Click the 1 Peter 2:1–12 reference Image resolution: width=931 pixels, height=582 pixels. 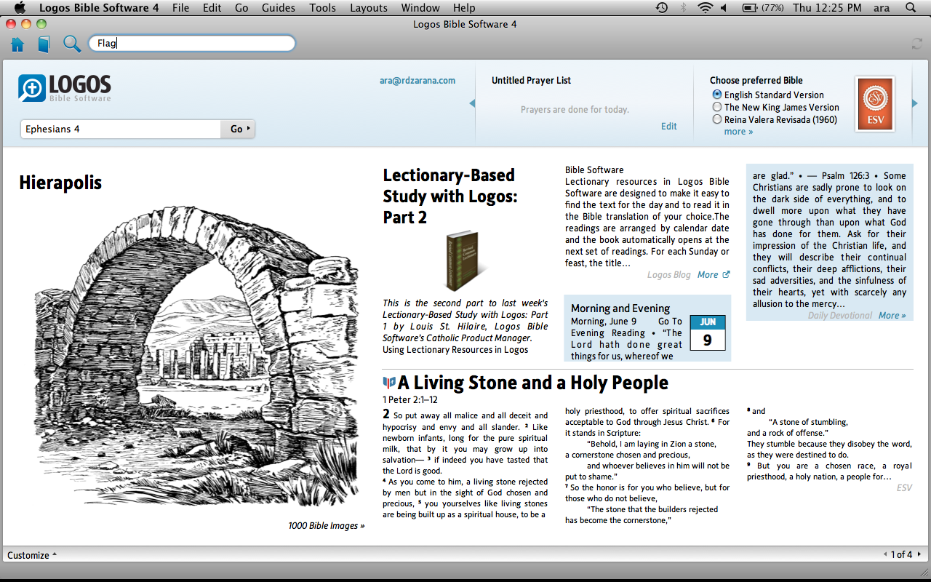pyautogui.click(x=410, y=399)
